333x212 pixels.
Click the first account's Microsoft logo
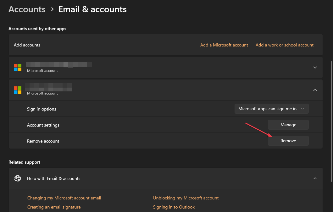point(18,68)
